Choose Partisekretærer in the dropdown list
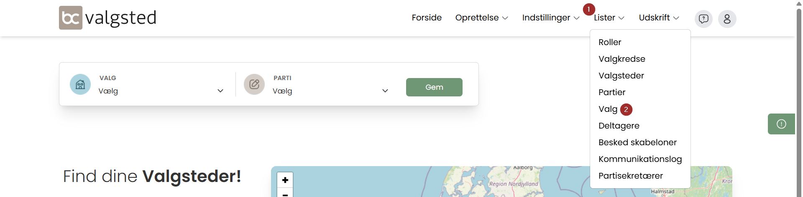This screenshot has height=197, width=803. 630,176
